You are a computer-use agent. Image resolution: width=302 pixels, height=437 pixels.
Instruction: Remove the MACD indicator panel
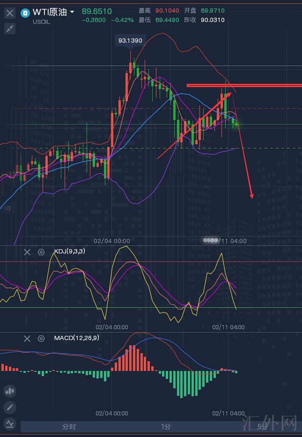[x=27, y=338]
